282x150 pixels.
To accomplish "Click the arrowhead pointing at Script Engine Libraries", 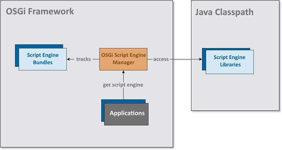I will click(200, 59).
